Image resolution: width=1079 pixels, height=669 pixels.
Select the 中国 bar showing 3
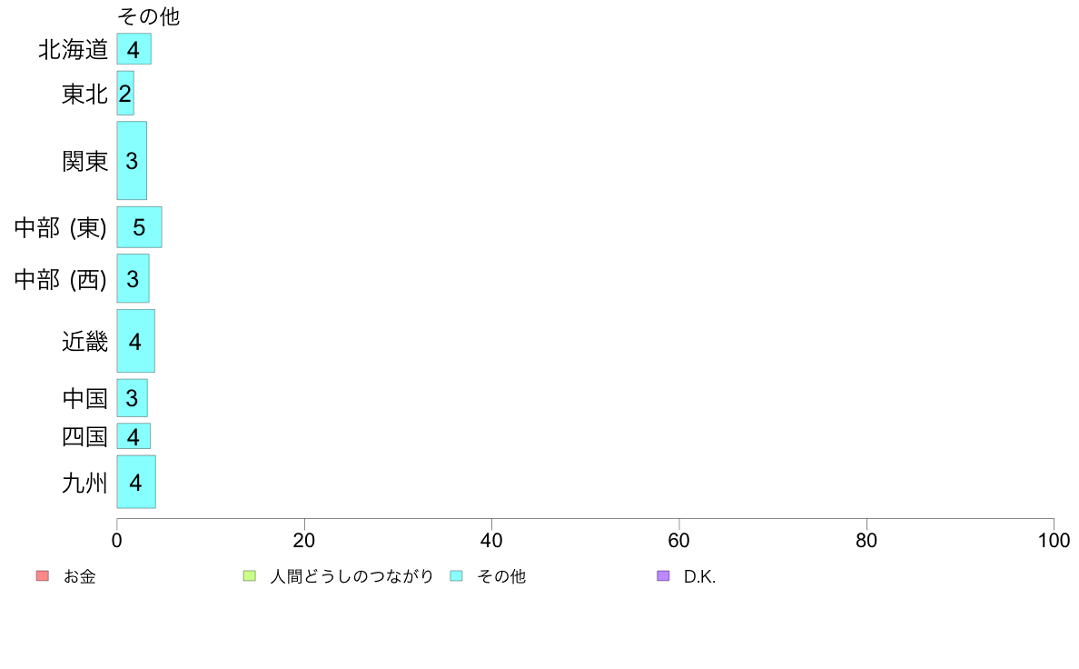(x=132, y=397)
